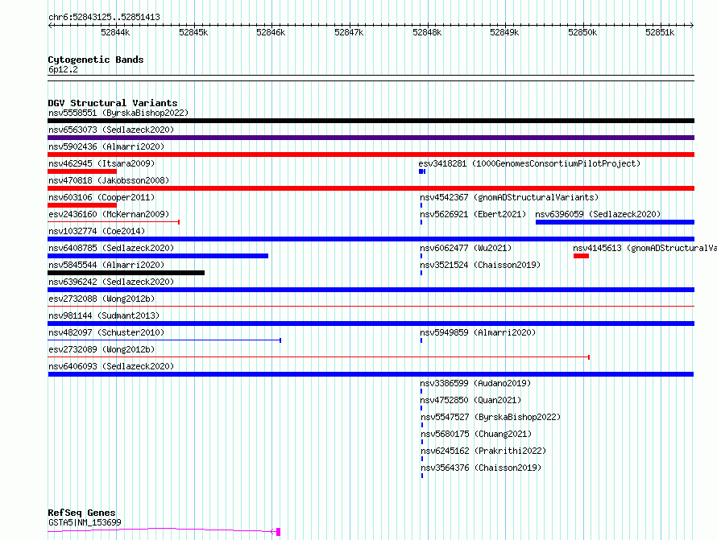The image size is (717, 540).
Task: Open nsv6563073 (Sedlazeck2020) label
Action: 111,130
